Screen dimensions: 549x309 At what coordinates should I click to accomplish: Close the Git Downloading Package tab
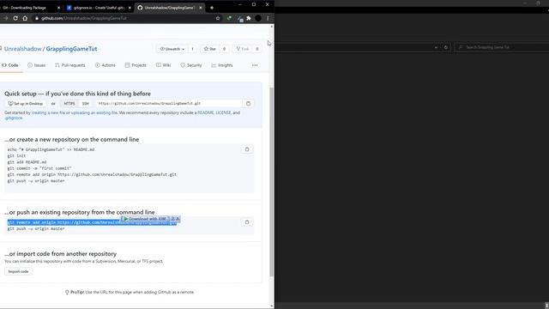[x=58, y=8]
